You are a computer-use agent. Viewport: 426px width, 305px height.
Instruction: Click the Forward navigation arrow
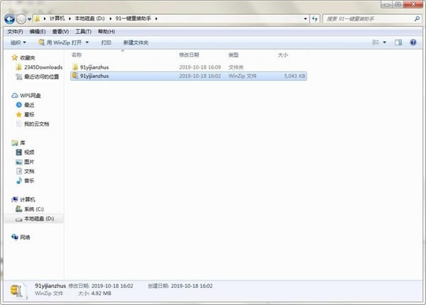[x=21, y=19]
